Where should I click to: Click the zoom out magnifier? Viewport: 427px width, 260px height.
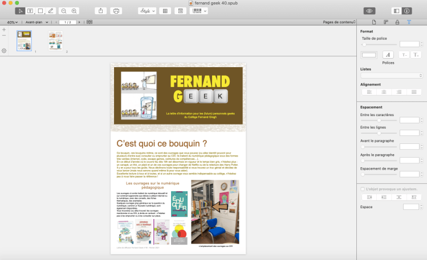[64, 11]
